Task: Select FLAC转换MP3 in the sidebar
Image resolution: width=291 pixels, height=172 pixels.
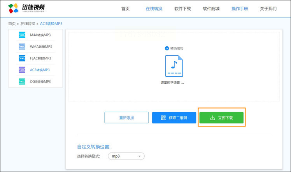Action: 40,58
